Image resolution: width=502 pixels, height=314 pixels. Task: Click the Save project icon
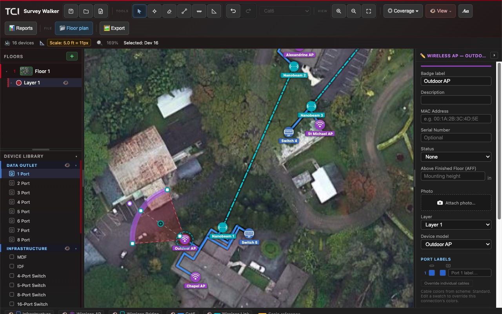(x=71, y=11)
